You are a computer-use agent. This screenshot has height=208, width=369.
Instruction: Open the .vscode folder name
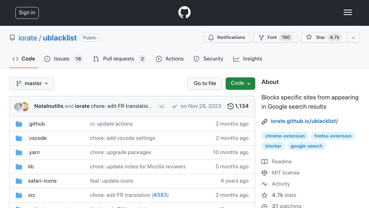37,138
